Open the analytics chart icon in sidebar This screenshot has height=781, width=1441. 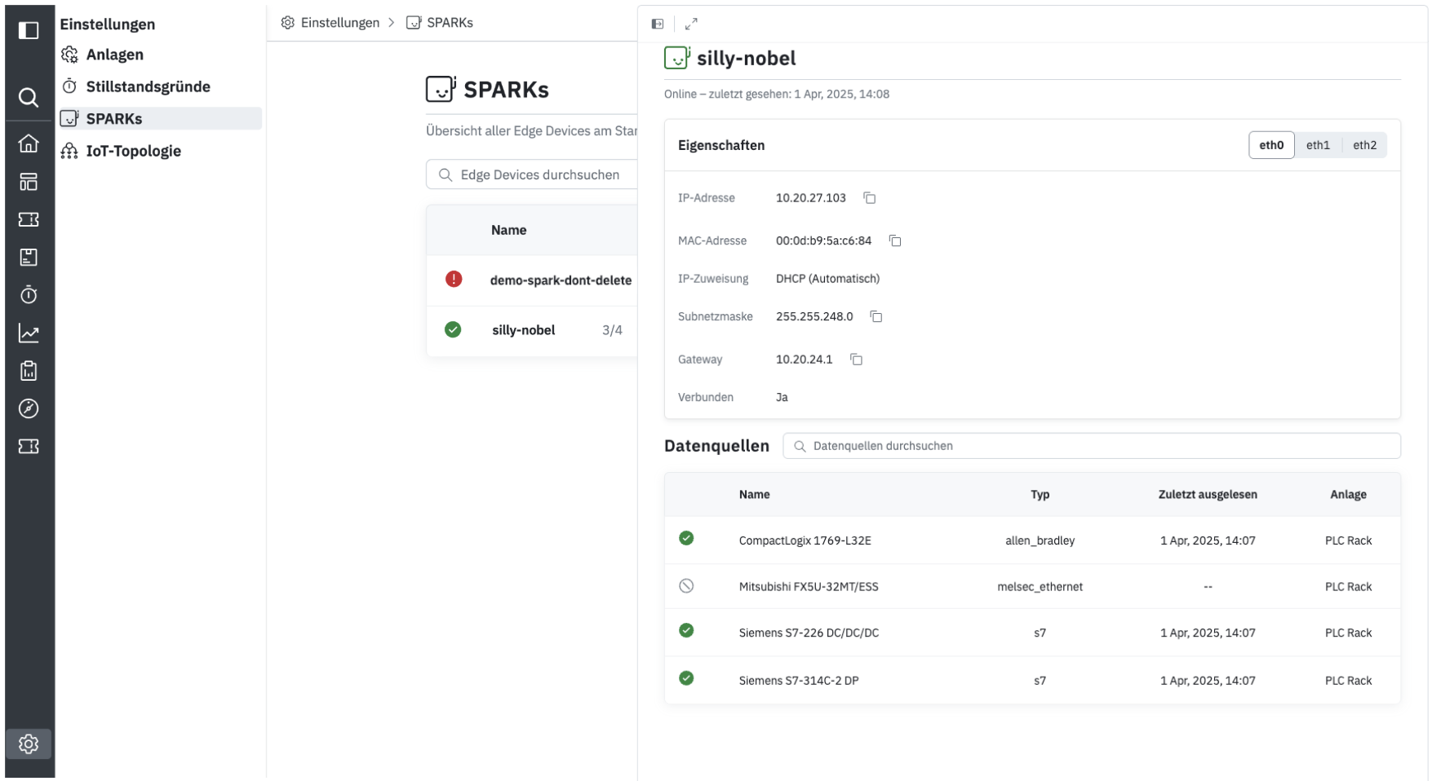pyautogui.click(x=29, y=333)
